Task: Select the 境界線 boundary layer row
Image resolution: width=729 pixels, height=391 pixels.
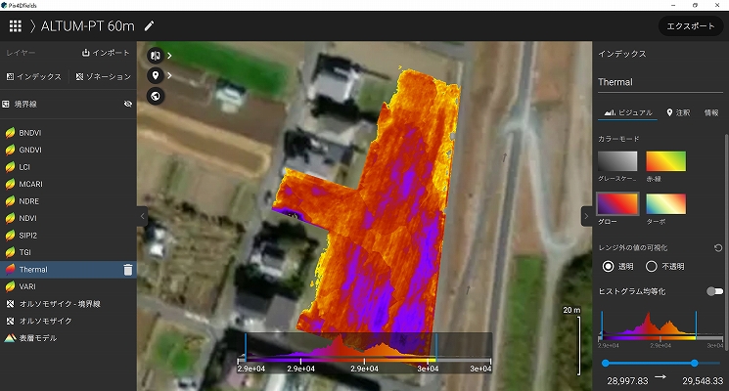Action: [68, 104]
